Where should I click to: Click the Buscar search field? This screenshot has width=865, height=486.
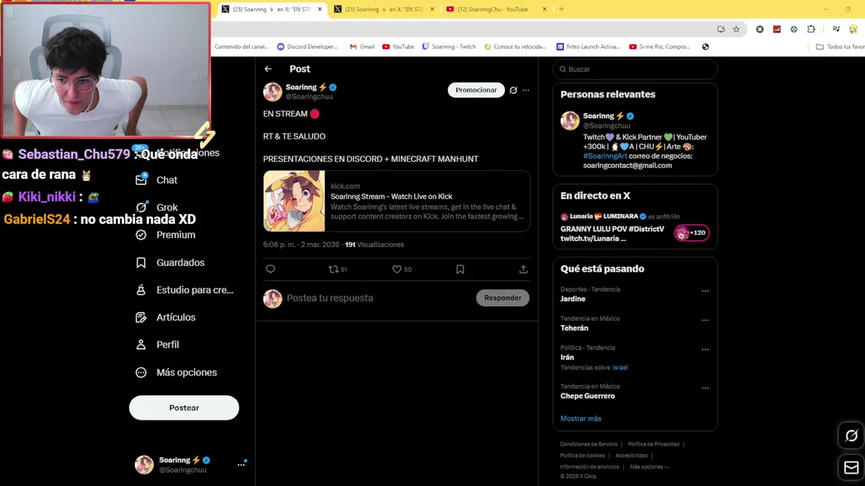(x=635, y=69)
